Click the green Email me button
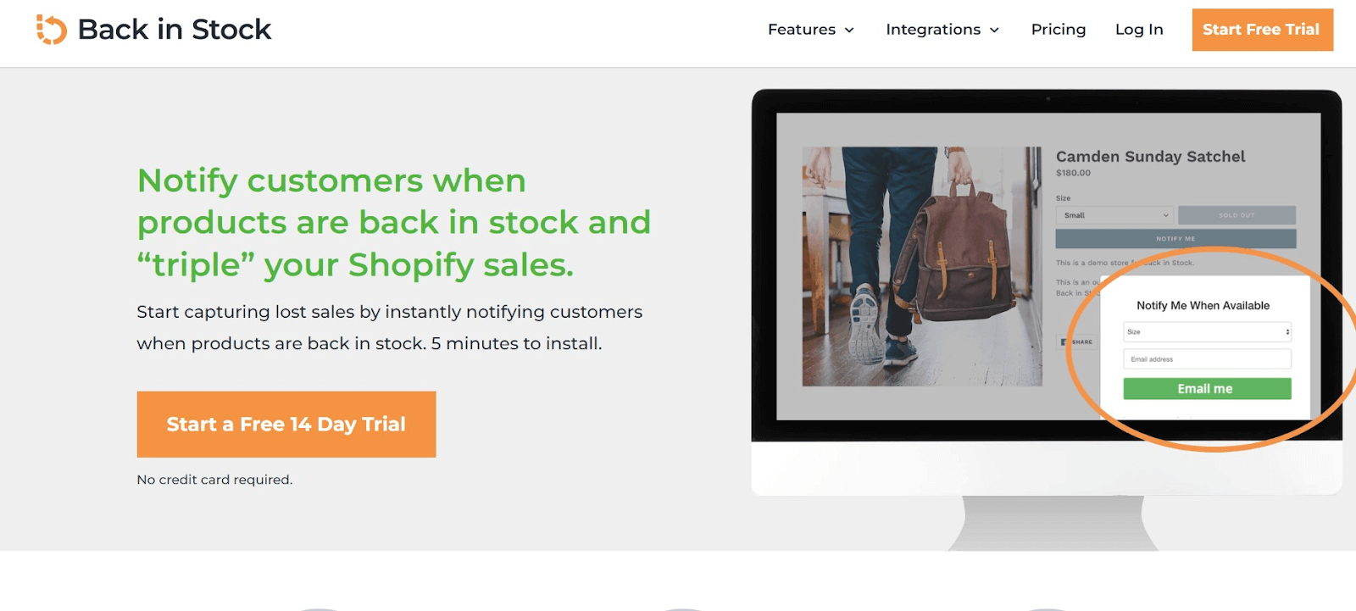This screenshot has width=1356, height=611. tap(1207, 389)
